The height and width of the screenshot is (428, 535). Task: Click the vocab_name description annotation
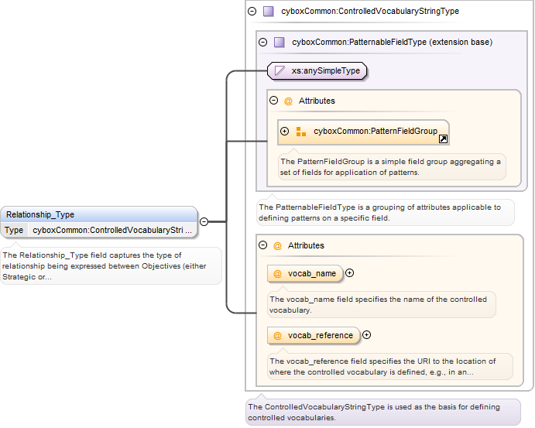[x=382, y=304]
